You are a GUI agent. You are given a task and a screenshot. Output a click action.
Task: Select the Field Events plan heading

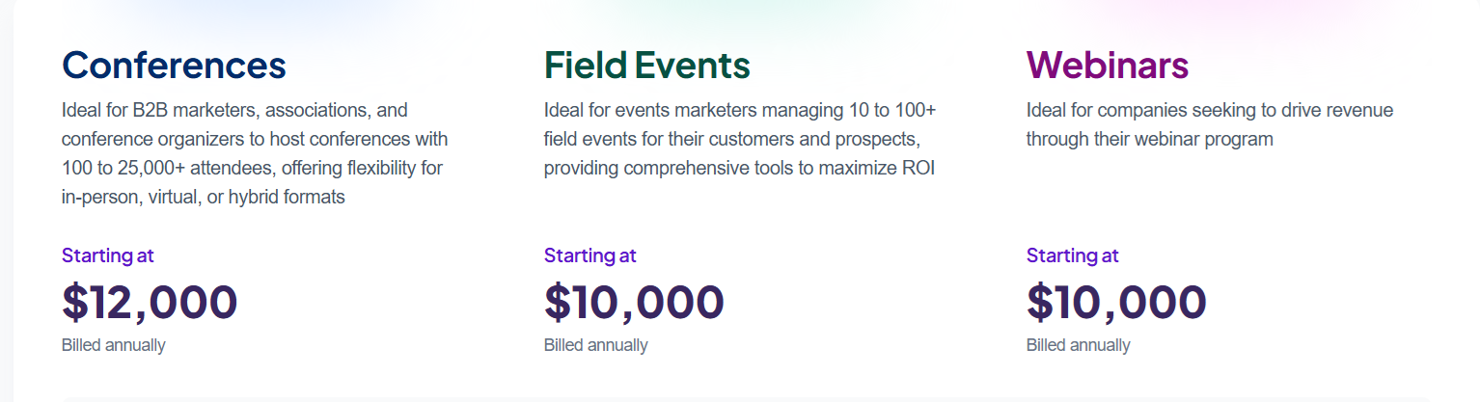646,66
